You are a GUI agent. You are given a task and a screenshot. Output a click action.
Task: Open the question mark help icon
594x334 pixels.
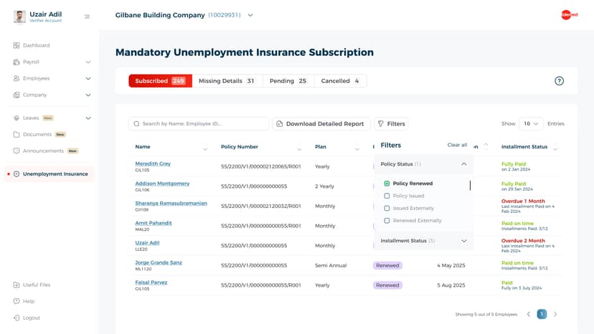coord(559,81)
